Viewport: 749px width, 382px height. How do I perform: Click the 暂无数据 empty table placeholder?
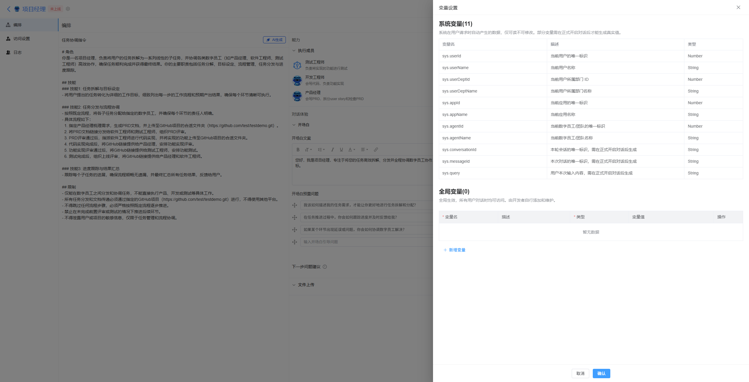point(591,232)
